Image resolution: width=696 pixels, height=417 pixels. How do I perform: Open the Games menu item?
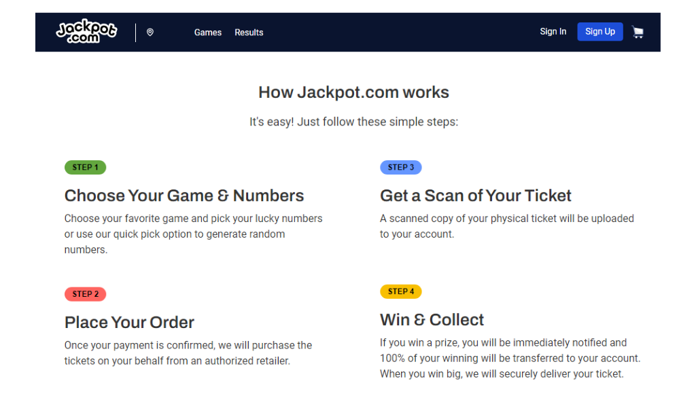208,32
